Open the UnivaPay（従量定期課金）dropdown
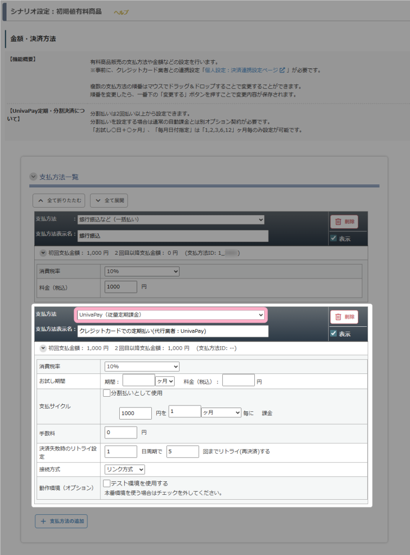The height and width of the screenshot is (555, 410). coord(171,314)
